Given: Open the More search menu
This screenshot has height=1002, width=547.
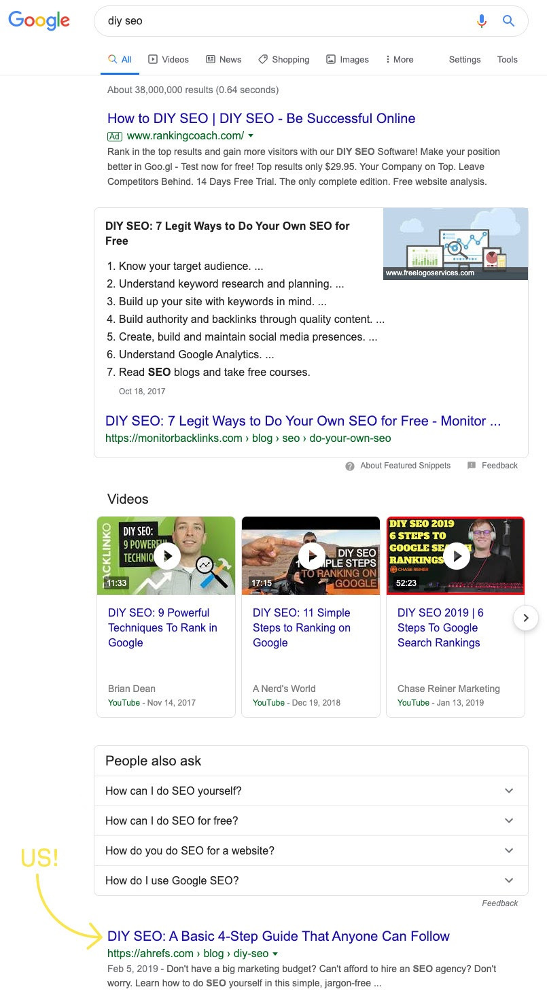Looking at the screenshot, I should (399, 60).
